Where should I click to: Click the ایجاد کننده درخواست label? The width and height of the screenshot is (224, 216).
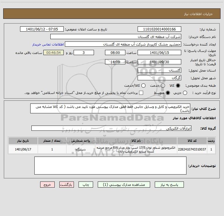[x=200, y=45]
